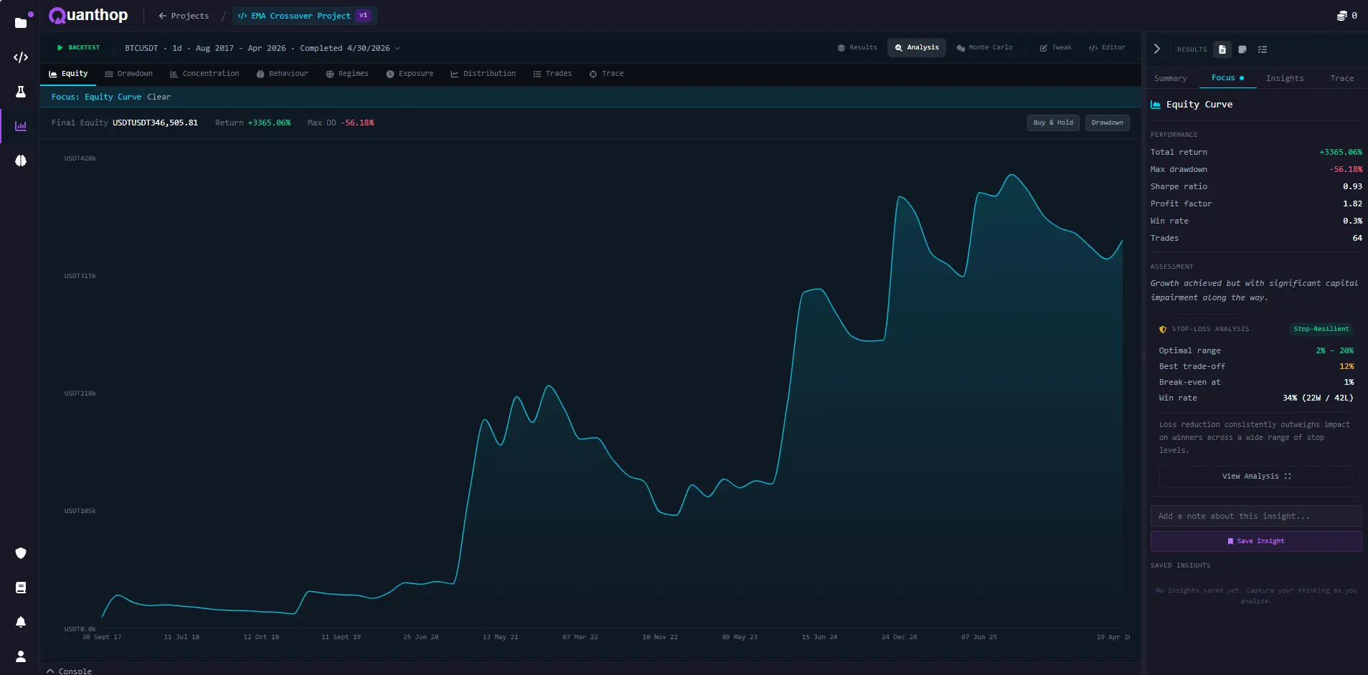Click the Stop-Resilient badge

[1321, 329]
